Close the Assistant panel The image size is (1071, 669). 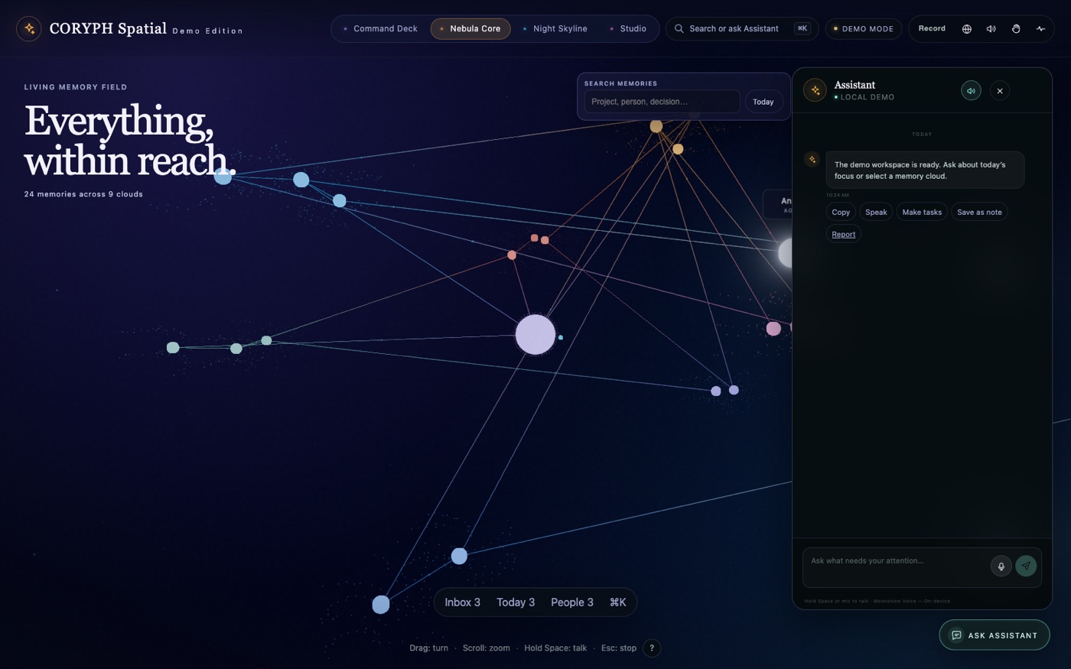[x=1000, y=91]
